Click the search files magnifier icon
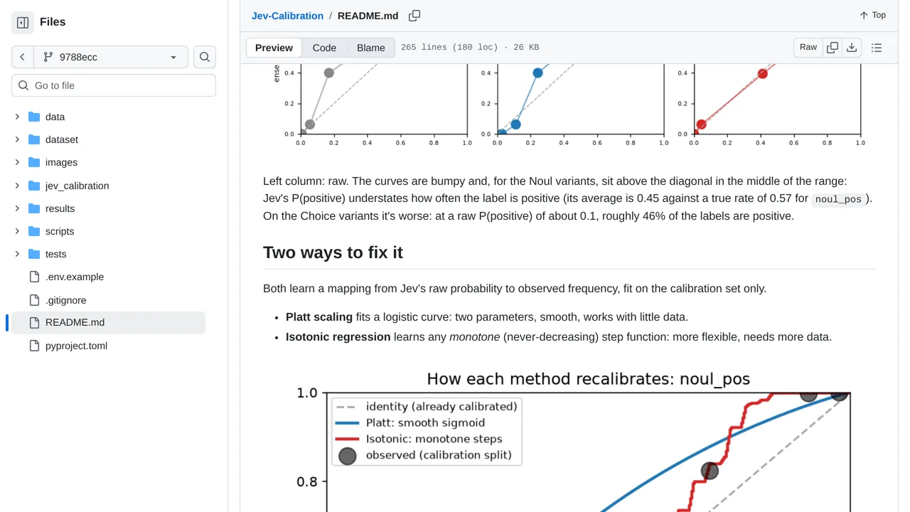Screen dimensions: 910x512 [205, 57]
